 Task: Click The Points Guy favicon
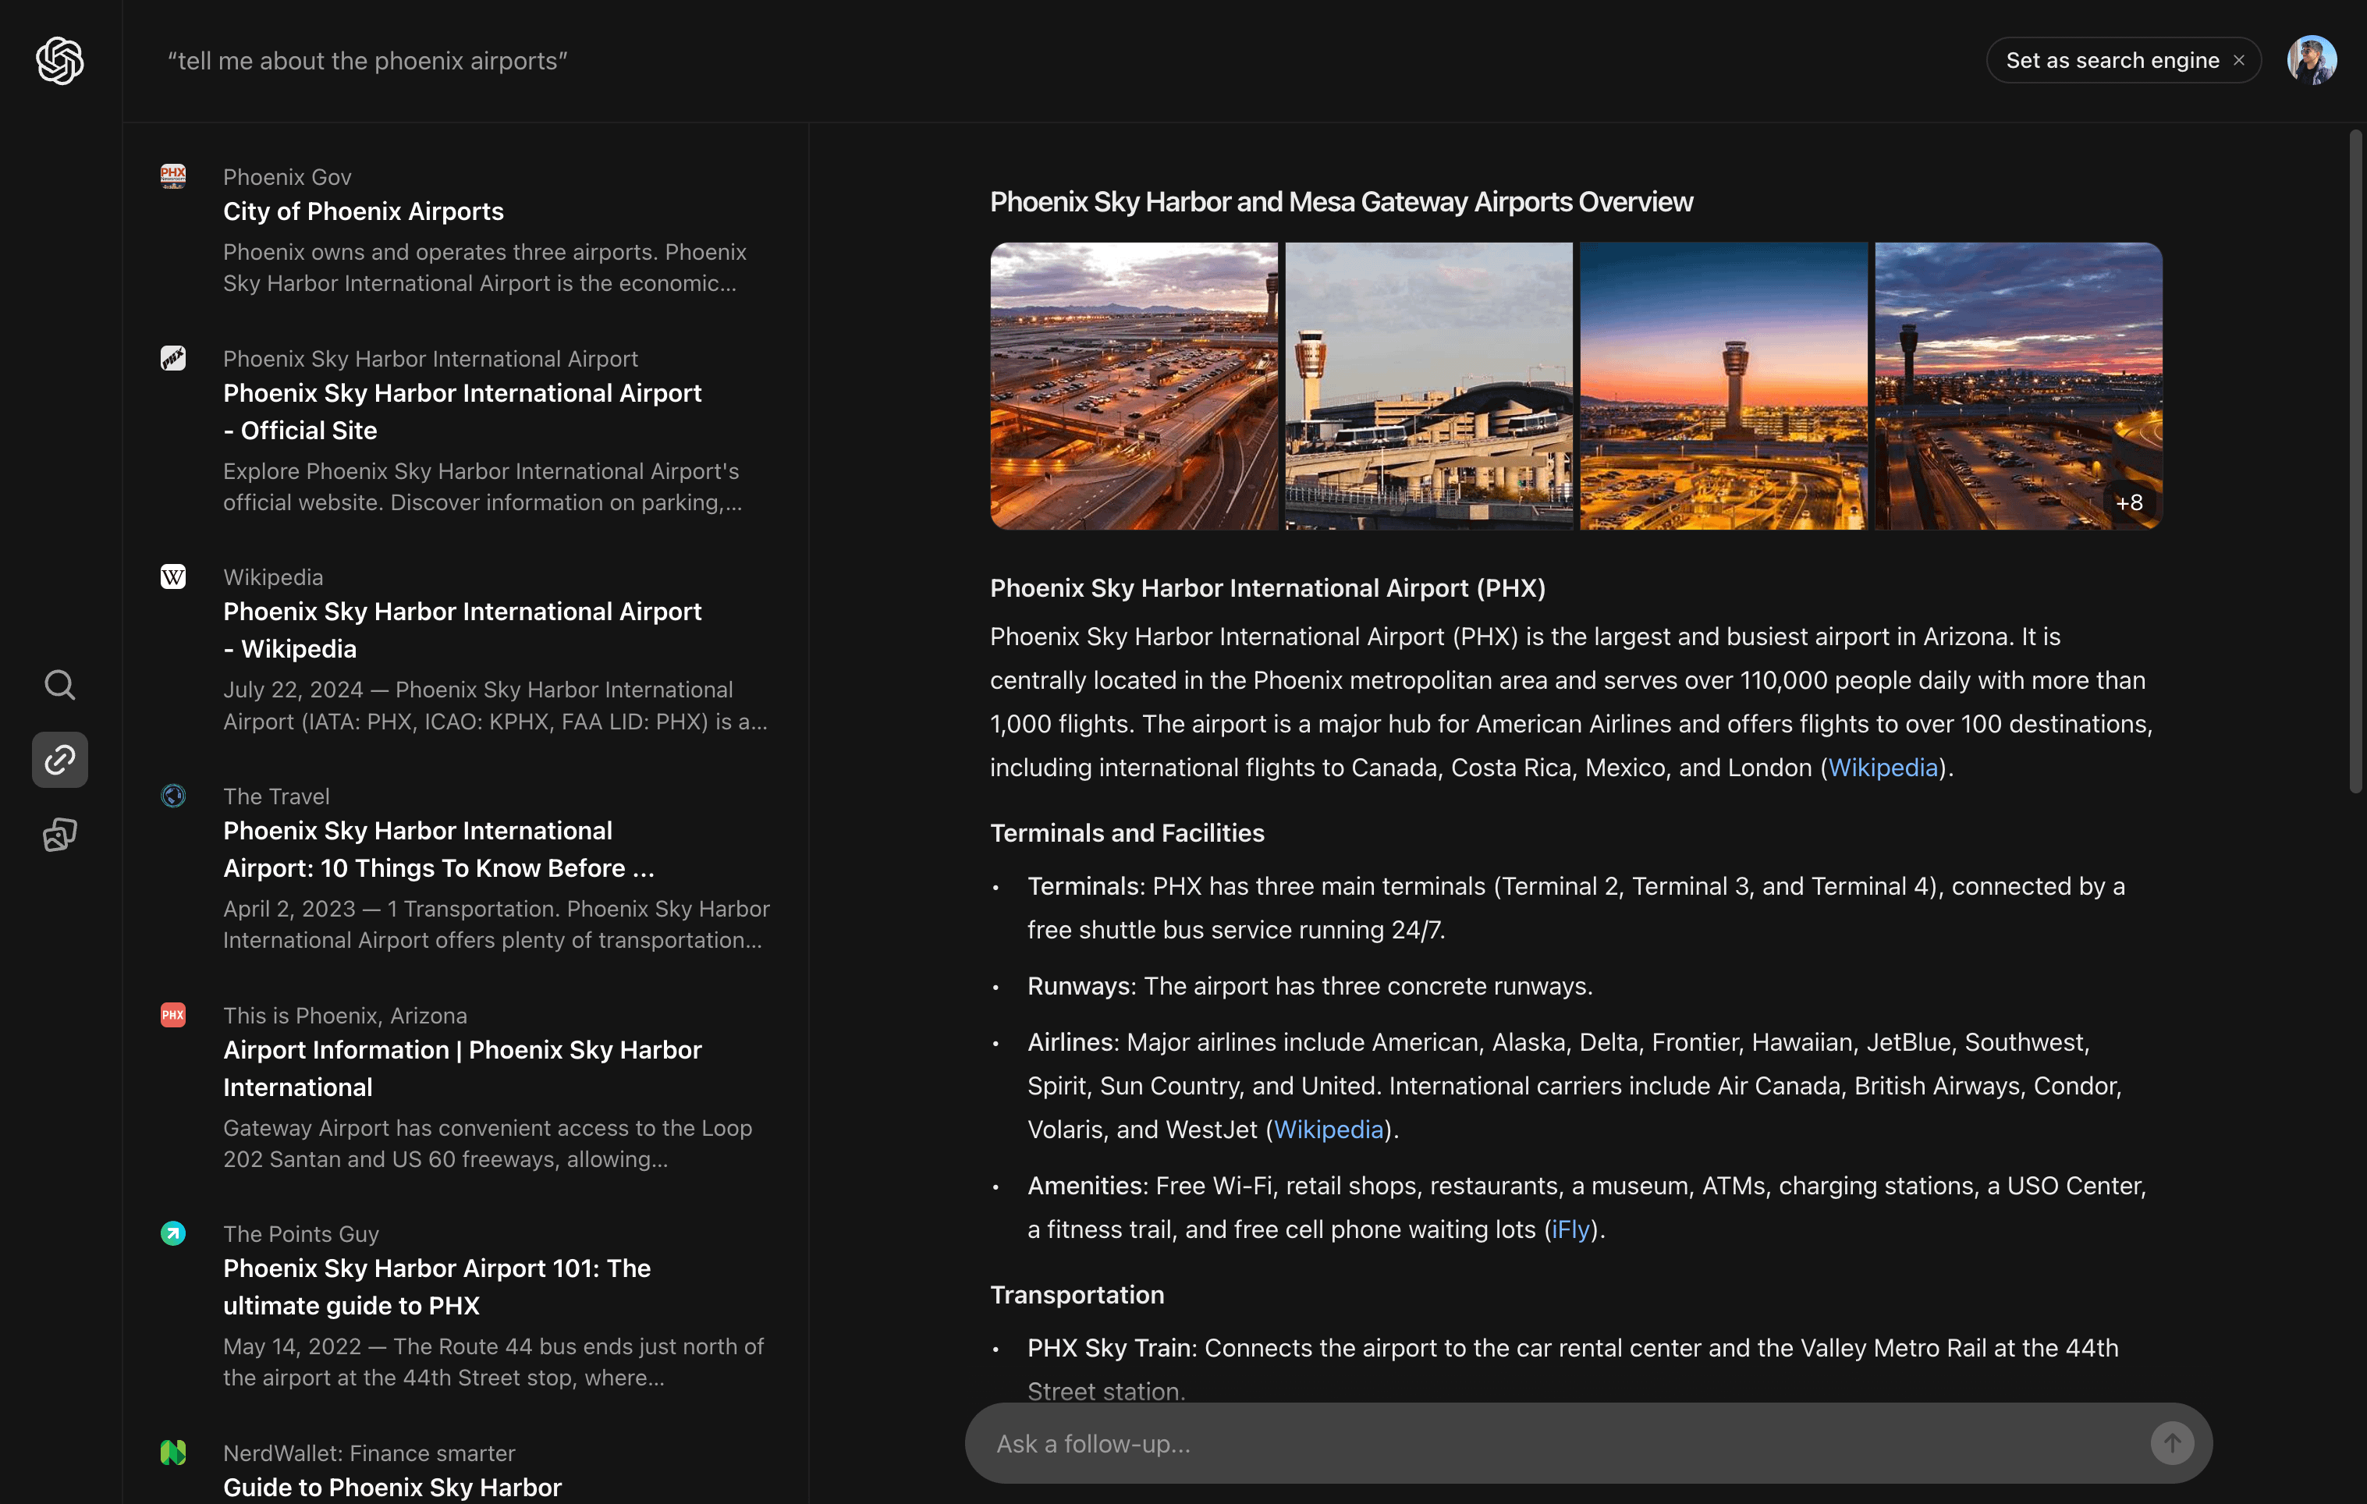[x=173, y=1233]
